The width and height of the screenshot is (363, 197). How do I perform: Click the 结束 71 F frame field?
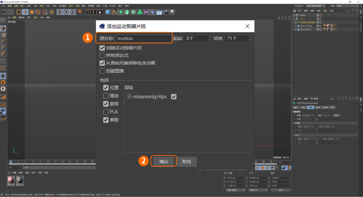(x=238, y=38)
